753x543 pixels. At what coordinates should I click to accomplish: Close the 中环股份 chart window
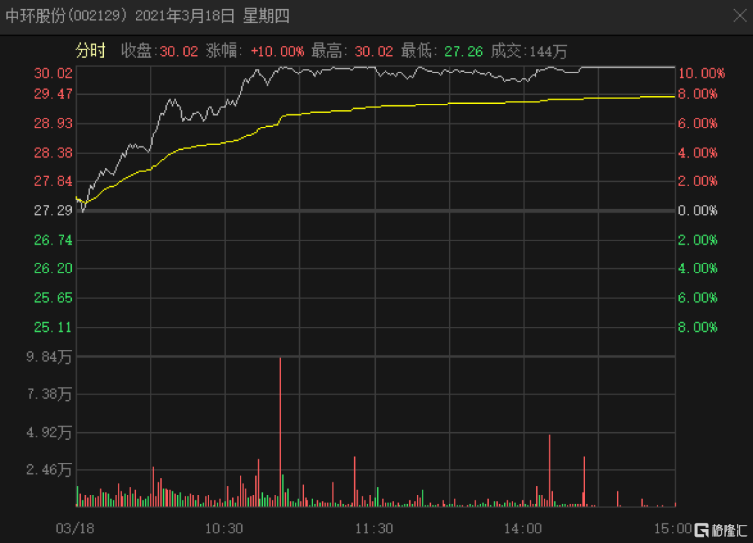pyautogui.click(x=740, y=16)
